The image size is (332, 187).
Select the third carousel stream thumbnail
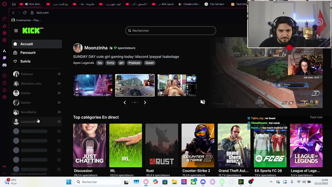click(x=177, y=85)
